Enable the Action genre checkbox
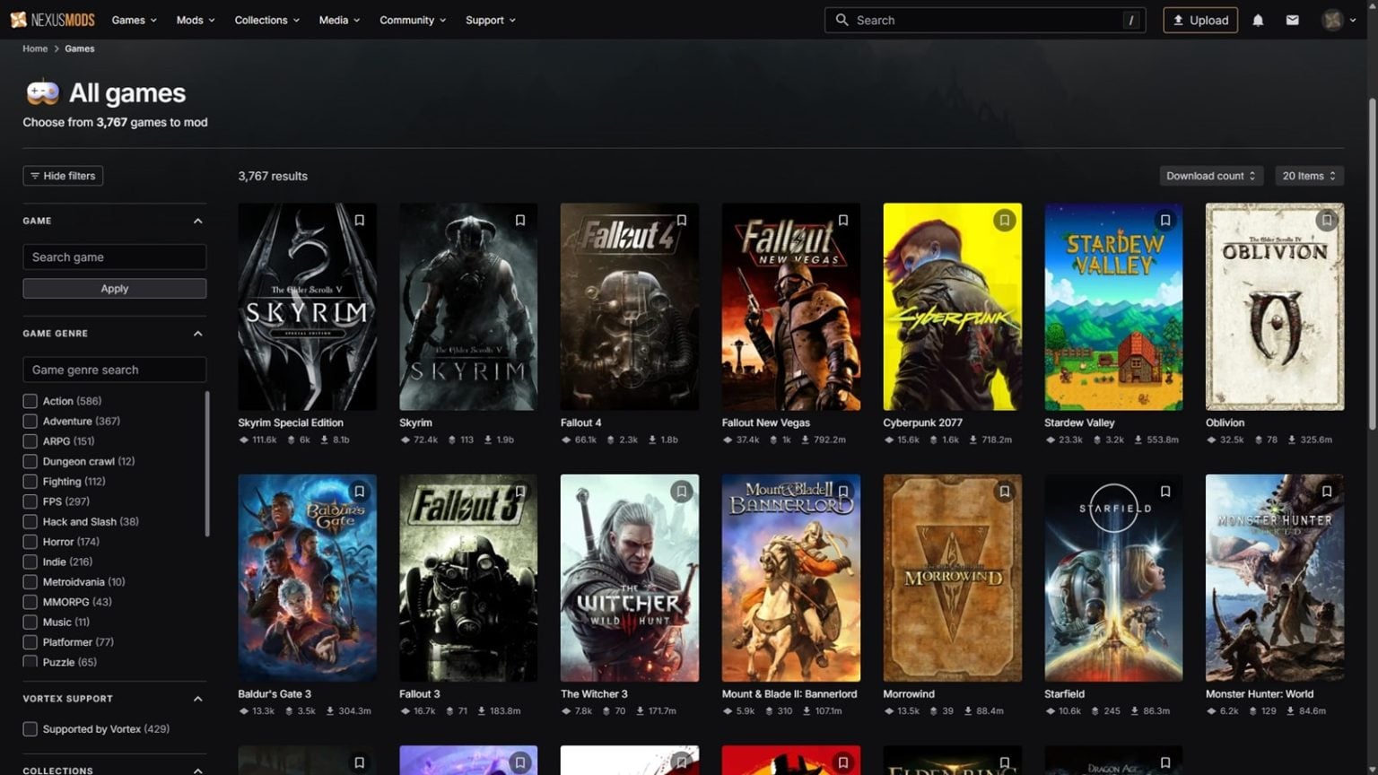The width and height of the screenshot is (1378, 775). coord(31,401)
